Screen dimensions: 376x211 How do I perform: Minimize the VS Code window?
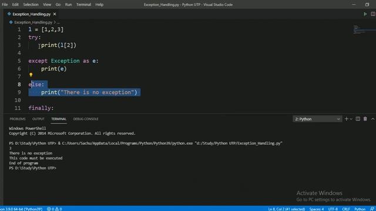(354, 5)
